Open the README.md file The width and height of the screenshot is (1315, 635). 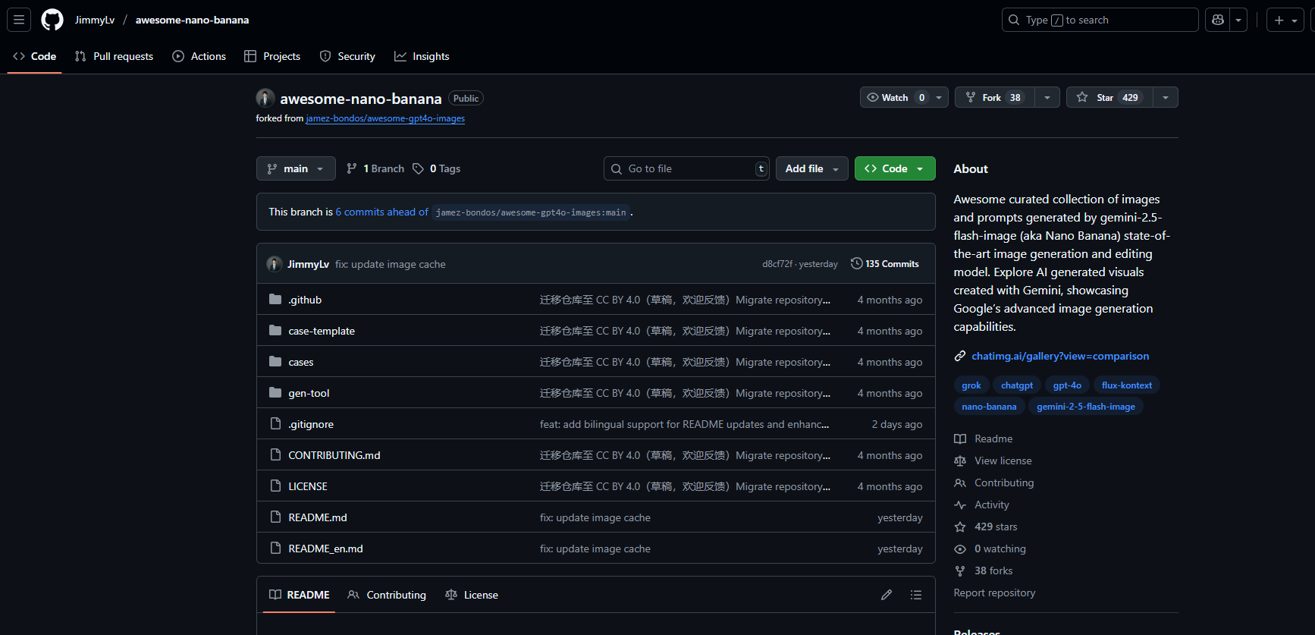click(x=318, y=517)
